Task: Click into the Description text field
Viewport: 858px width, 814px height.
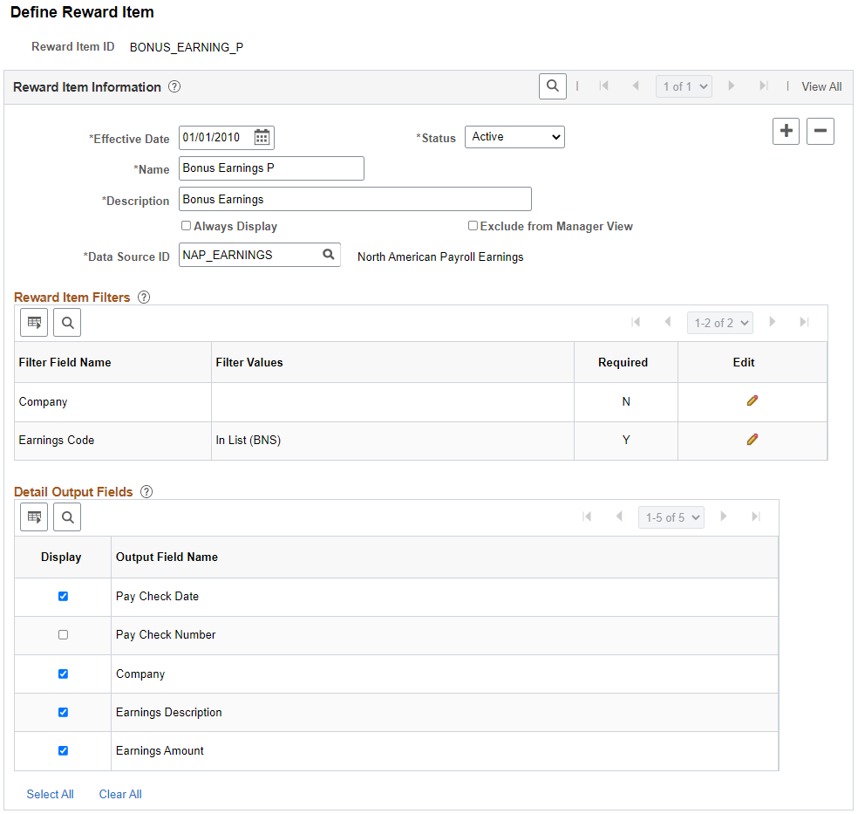Action: pyautogui.click(x=355, y=199)
